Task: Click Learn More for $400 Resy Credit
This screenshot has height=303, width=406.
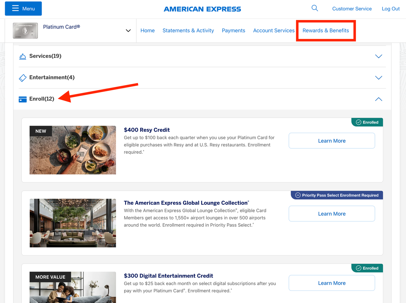Action: click(x=332, y=141)
